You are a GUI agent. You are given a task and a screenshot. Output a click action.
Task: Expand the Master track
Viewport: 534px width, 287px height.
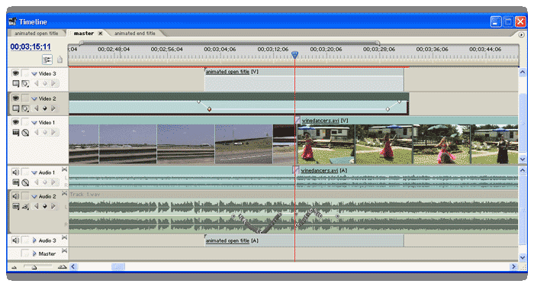click(34, 253)
